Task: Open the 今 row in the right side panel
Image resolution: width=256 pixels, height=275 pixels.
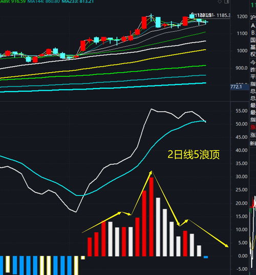Action: 253,62
